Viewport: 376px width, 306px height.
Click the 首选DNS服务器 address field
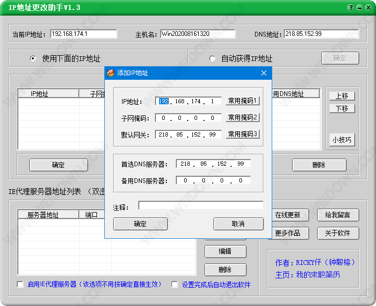213,164
